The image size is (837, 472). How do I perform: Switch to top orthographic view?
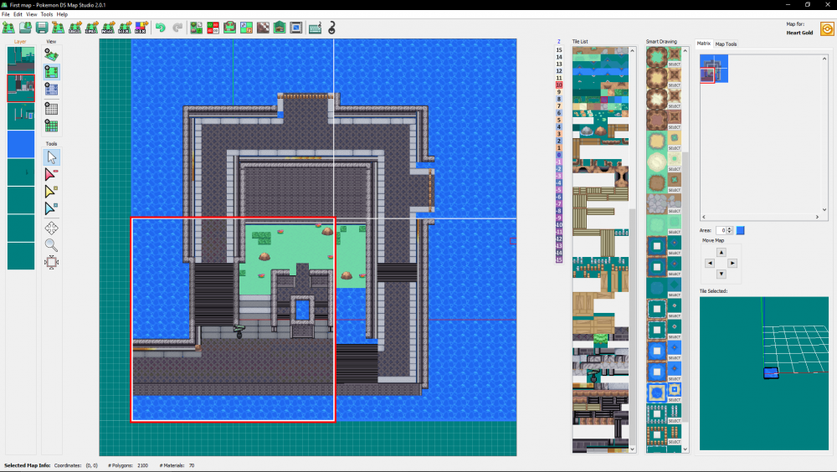tap(51, 72)
